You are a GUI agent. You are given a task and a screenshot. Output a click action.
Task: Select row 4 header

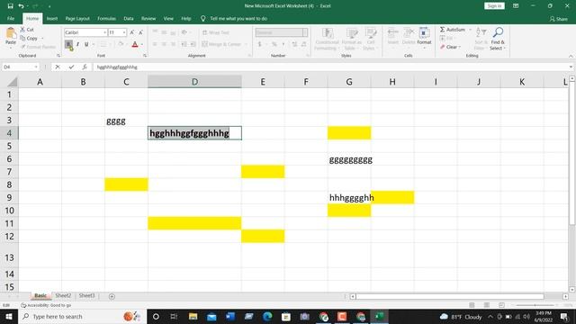[x=9, y=133]
